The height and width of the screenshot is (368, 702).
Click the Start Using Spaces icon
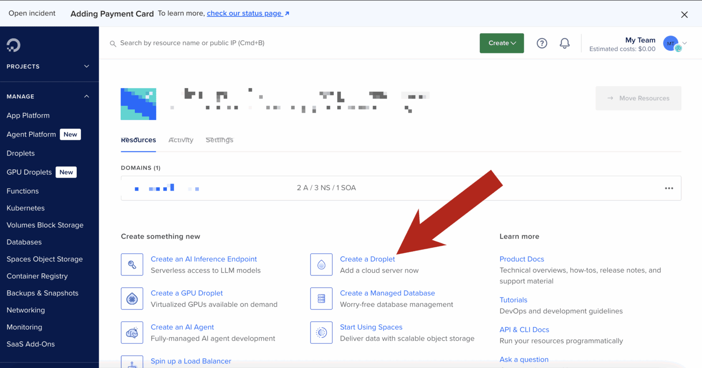click(x=321, y=332)
